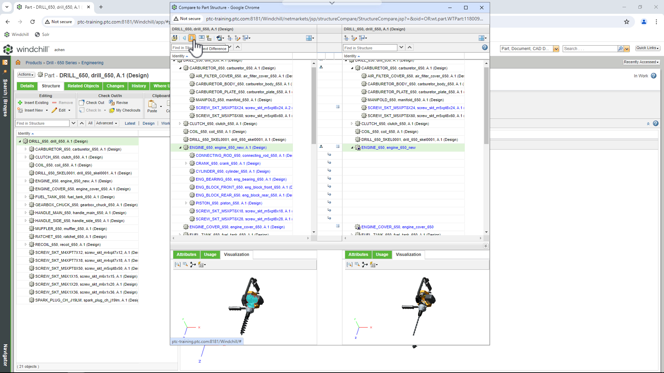Screen dimensions: 664x373
Task: Click first binoculars icon in compare toolbar
Action: (x=175, y=38)
